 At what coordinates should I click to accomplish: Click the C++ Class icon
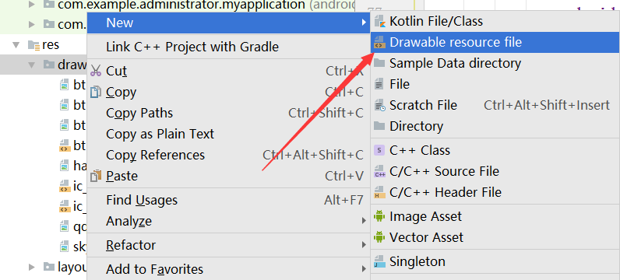point(379,150)
